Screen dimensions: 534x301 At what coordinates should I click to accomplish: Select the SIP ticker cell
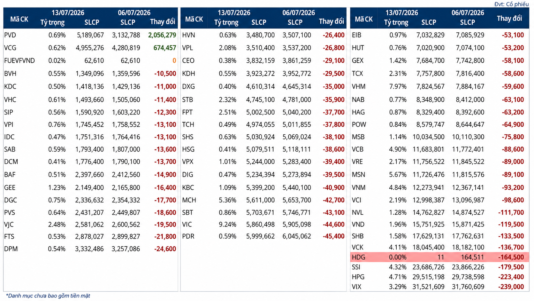click(9, 112)
